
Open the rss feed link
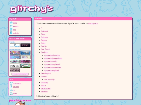[x=14, y=90]
